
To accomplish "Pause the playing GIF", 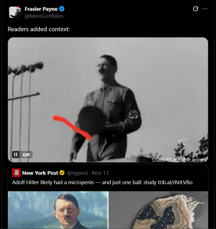I will [16, 155].
